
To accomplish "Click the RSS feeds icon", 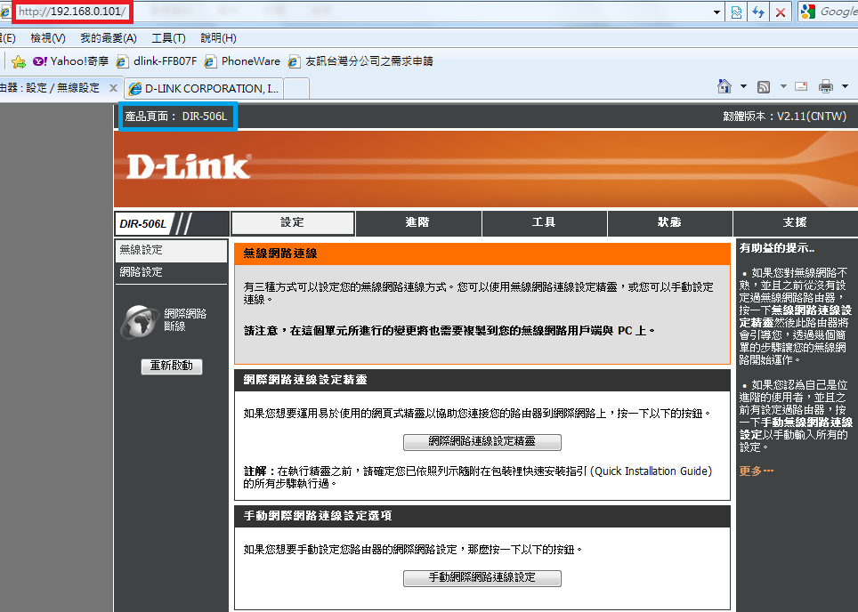I will (764, 86).
